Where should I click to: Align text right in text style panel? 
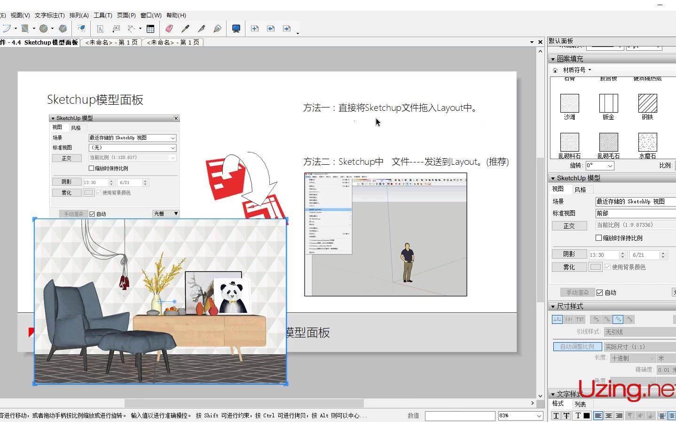tap(619, 415)
